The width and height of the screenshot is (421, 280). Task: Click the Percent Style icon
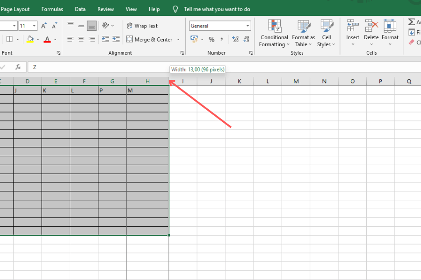tap(211, 39)
